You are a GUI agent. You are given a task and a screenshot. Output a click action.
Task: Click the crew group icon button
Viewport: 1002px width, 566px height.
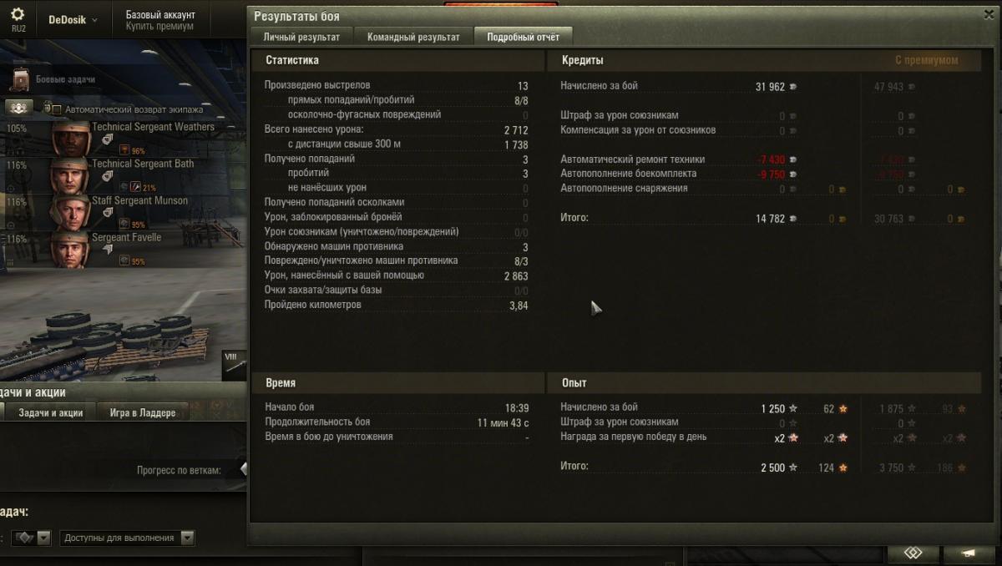pos(19,108)
